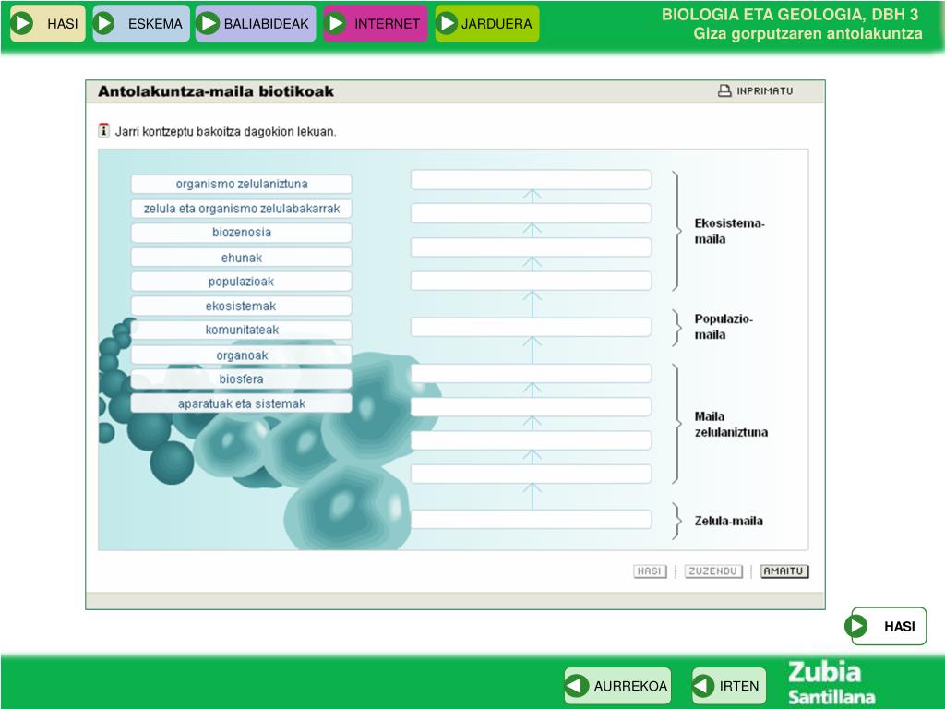This screenshot has height=709, width=945.
Task: Select the 'organismo zelulaniztuna' concept card
Action: pos(241,184)
